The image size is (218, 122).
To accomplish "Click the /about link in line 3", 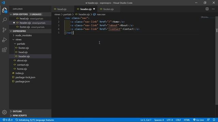I will pyautogui.click(x=113, y=25).
